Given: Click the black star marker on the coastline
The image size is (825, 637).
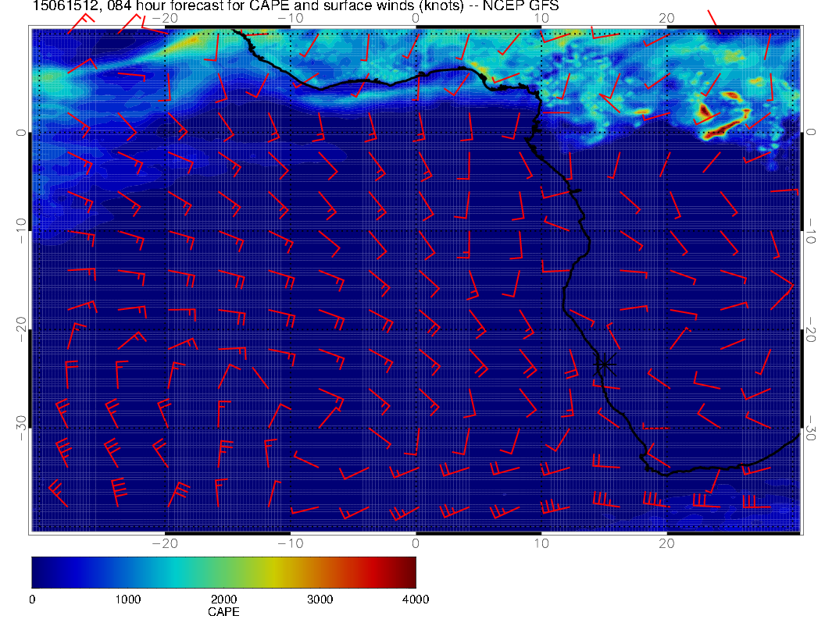Looking at the screenshot, I should 605,363.
